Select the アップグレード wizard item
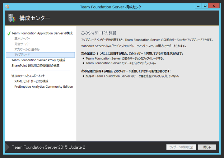This screenshot has width=224, height=158. pos(40,55)
